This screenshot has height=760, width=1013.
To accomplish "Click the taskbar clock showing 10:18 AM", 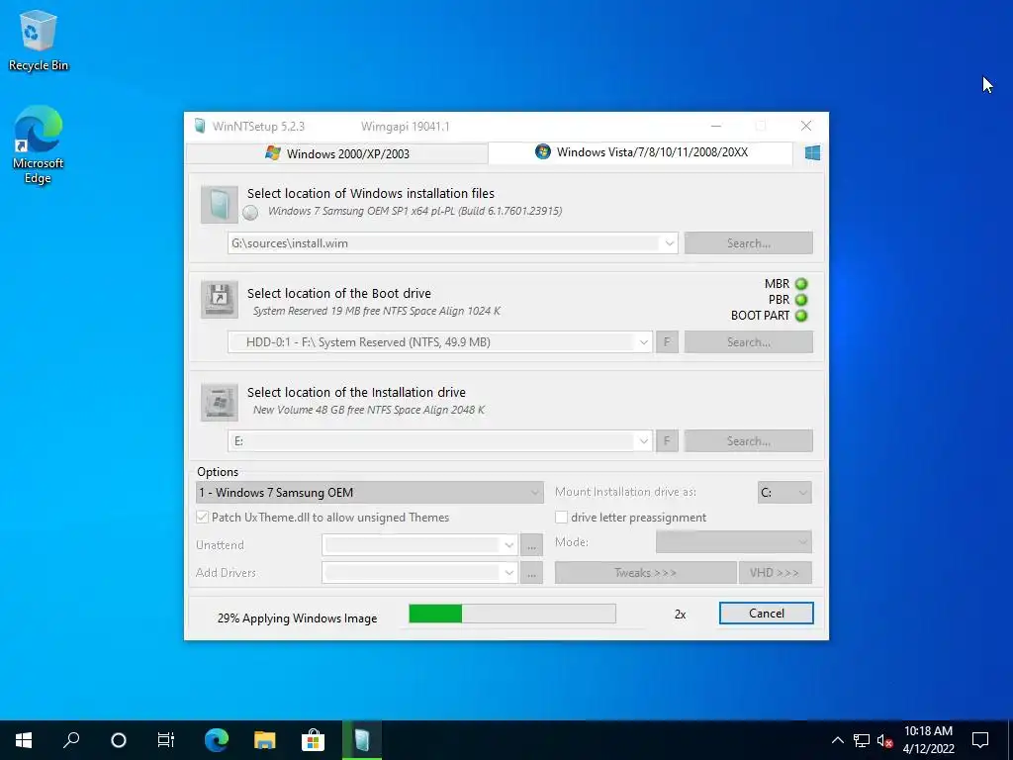I will pos(928,740).
